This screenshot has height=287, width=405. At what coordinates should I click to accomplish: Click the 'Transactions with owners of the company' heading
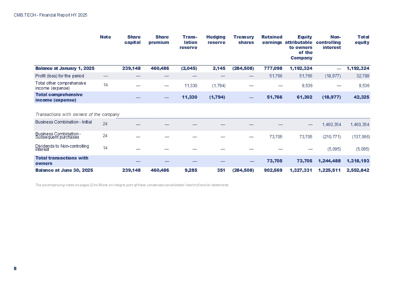pyautogui.click(x=77, y=115)
